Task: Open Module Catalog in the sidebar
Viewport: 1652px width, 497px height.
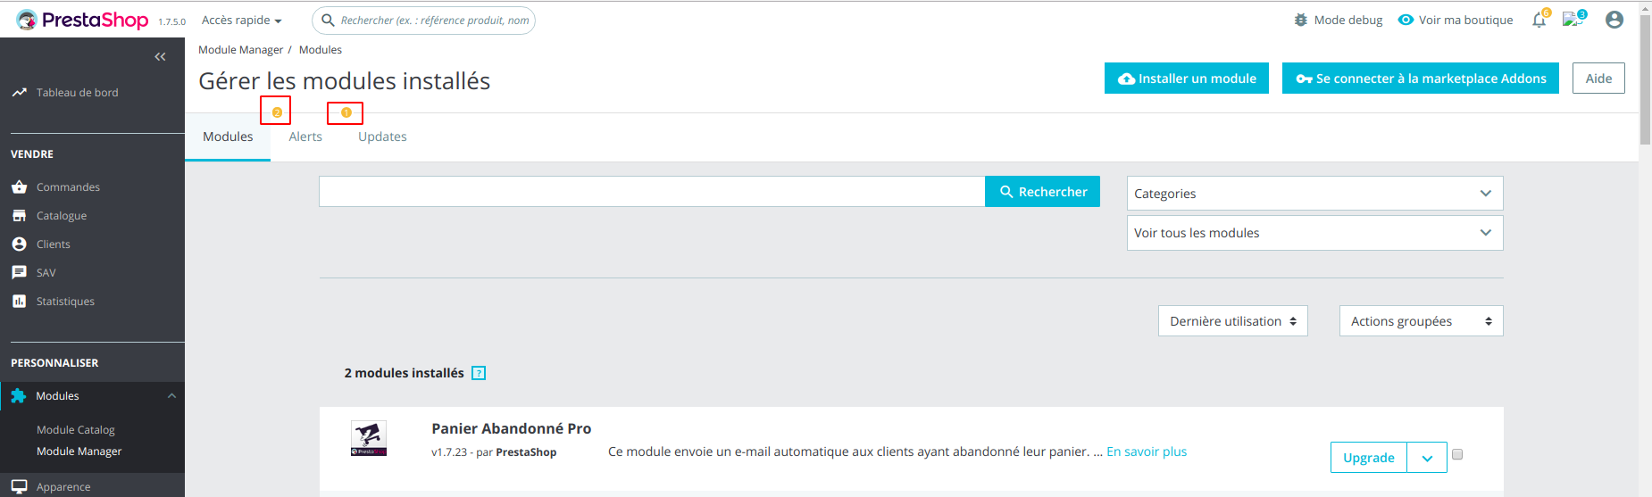Action: click(x=76, y=429)
